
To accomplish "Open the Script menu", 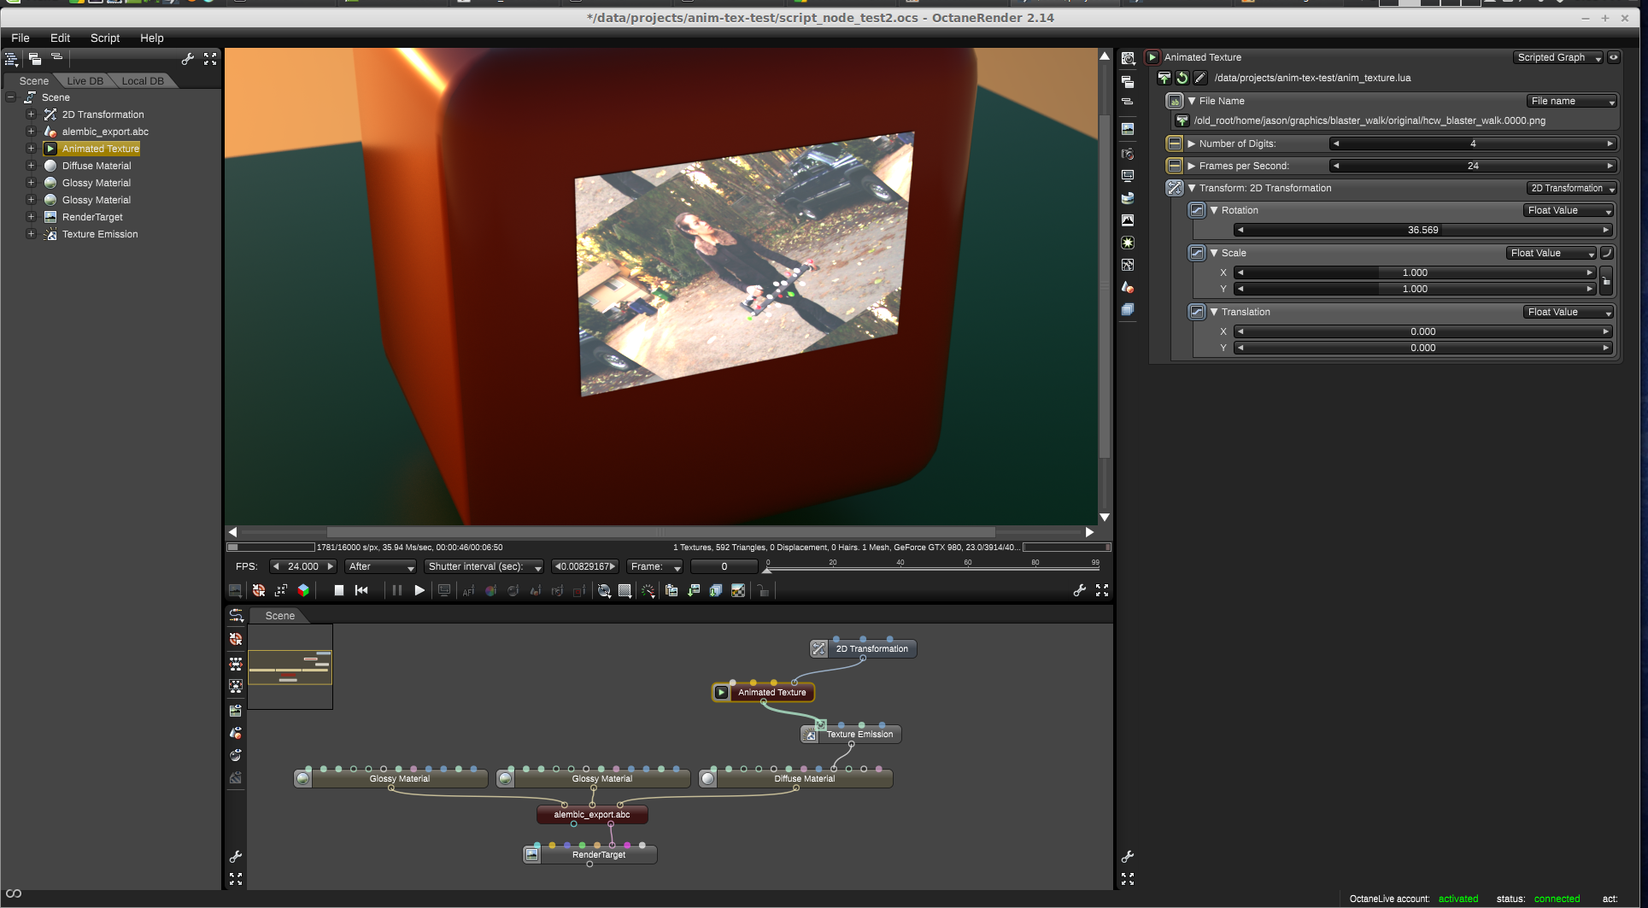I will 105,38.
